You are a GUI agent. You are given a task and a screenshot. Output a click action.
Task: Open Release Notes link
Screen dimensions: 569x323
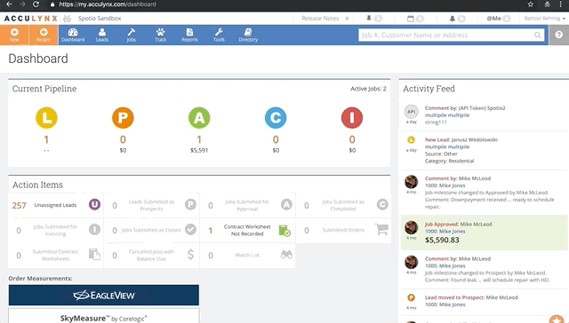pos(320,18)
